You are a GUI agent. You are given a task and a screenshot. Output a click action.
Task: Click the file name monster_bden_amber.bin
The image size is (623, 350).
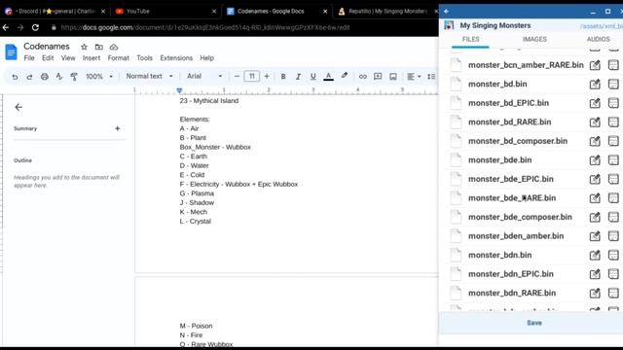pyautogui.click(x=516, y=236)
